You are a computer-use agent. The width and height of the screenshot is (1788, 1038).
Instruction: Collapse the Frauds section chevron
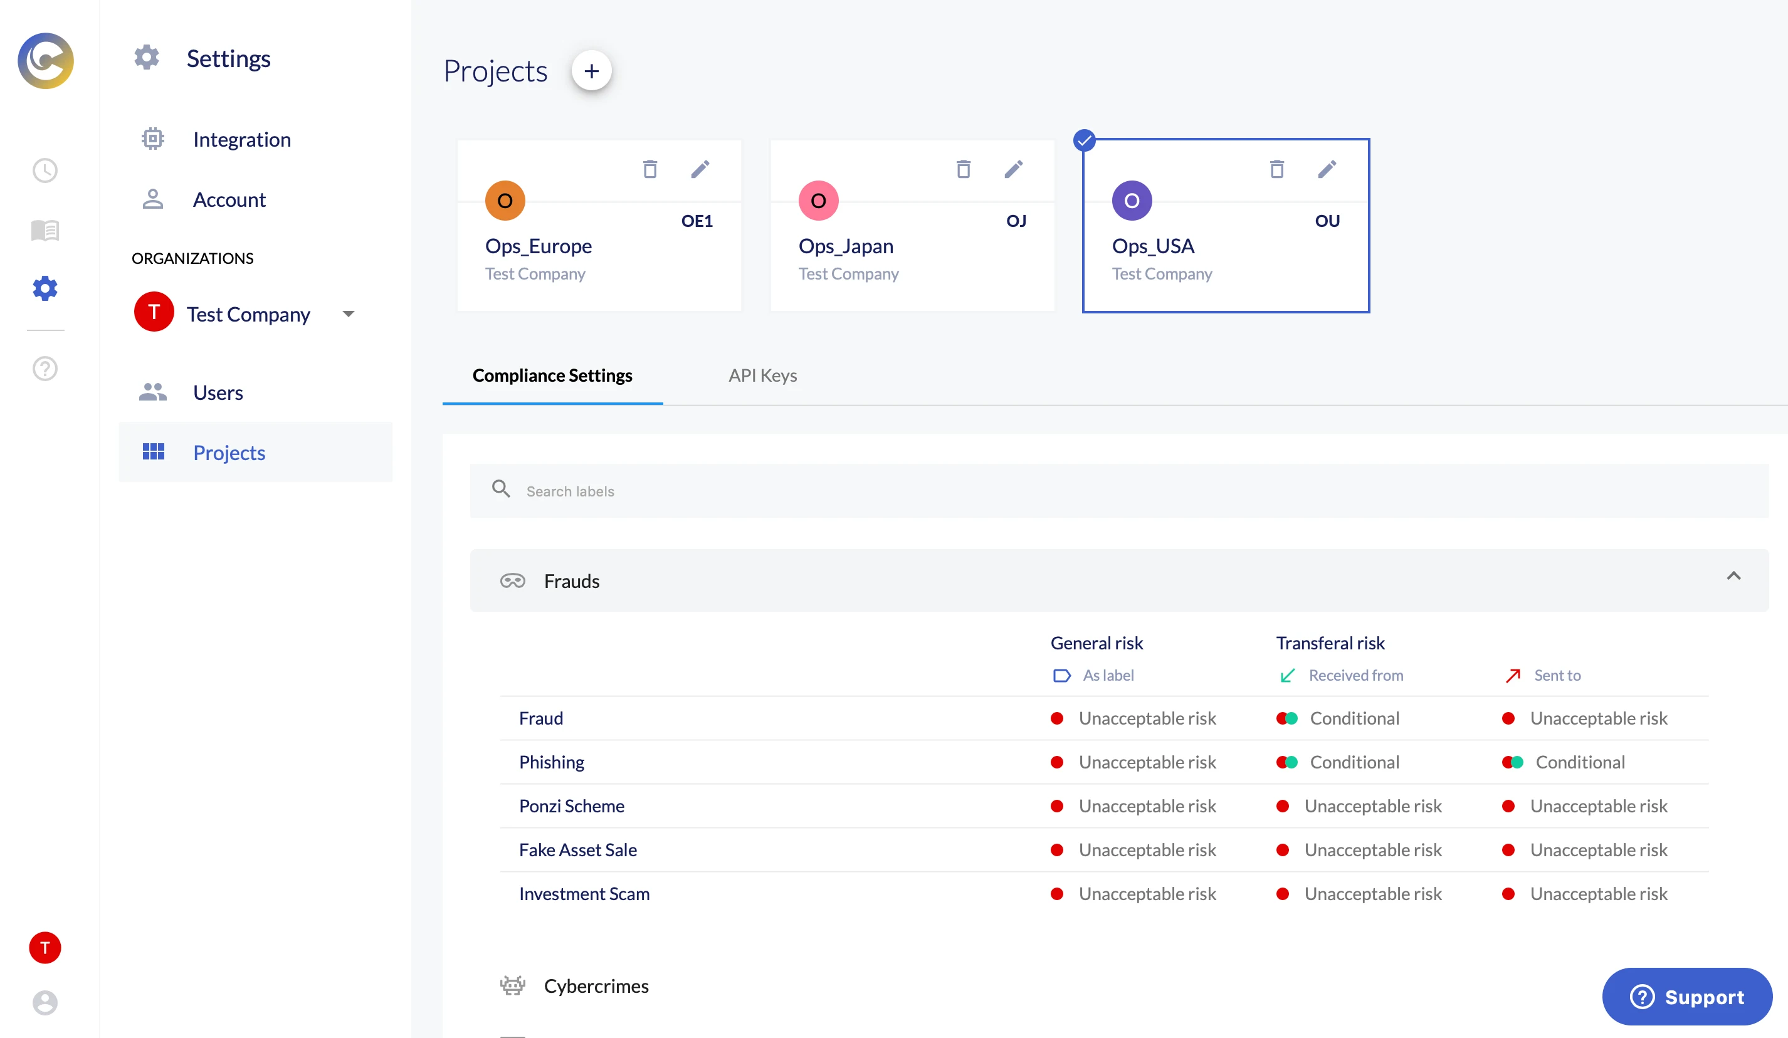tap(1733, 576)
